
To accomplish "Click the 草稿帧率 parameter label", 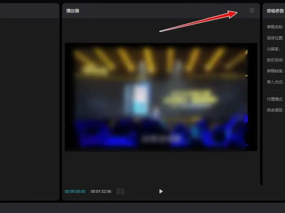I will 275,71.
